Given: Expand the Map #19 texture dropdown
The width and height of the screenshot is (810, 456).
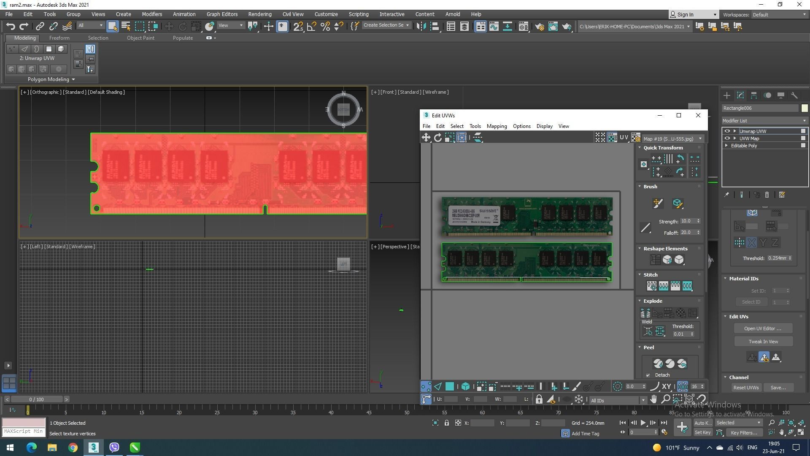Looking at the screenshot, I should 700,138.
